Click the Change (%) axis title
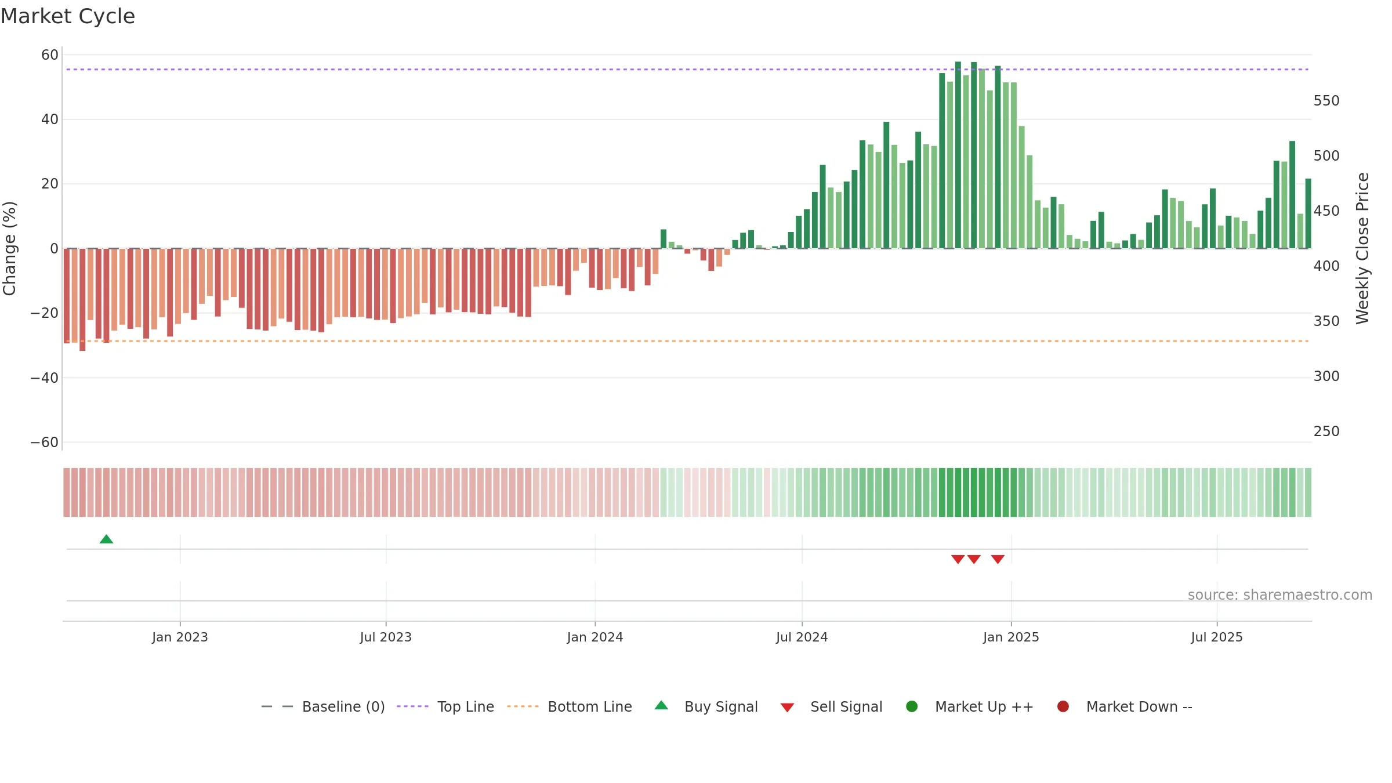This screenshot has width=1392, height=783. pos(9,248)
